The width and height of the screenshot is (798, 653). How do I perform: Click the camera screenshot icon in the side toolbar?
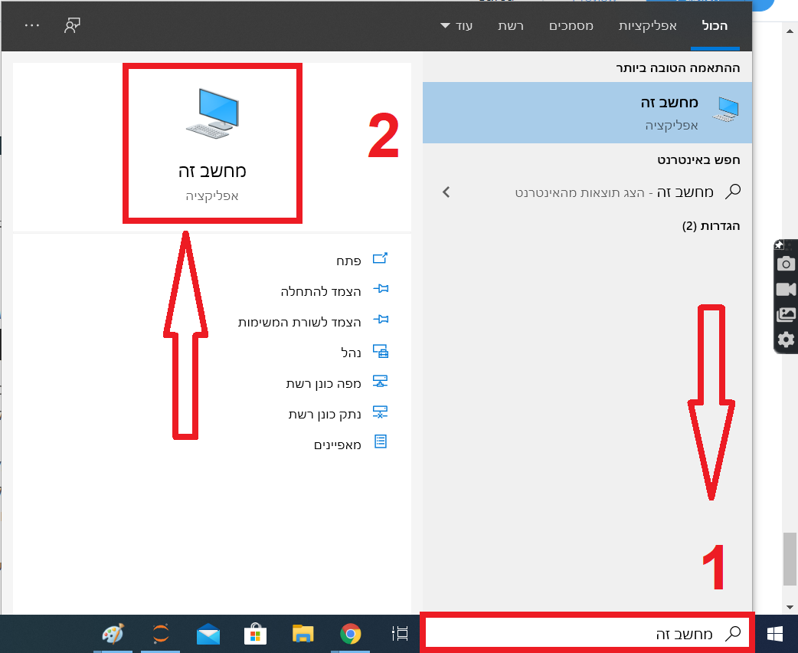click(x=786, y=264)
